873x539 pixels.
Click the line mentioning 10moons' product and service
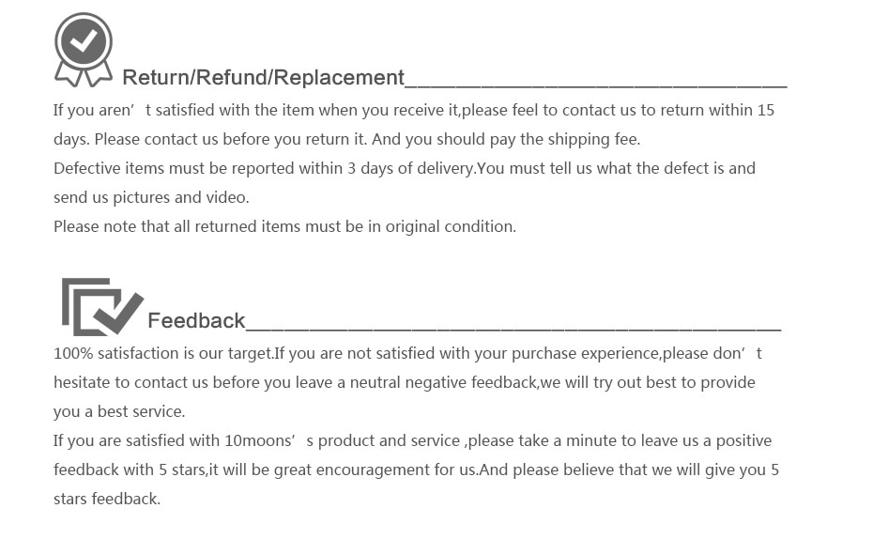412,441
